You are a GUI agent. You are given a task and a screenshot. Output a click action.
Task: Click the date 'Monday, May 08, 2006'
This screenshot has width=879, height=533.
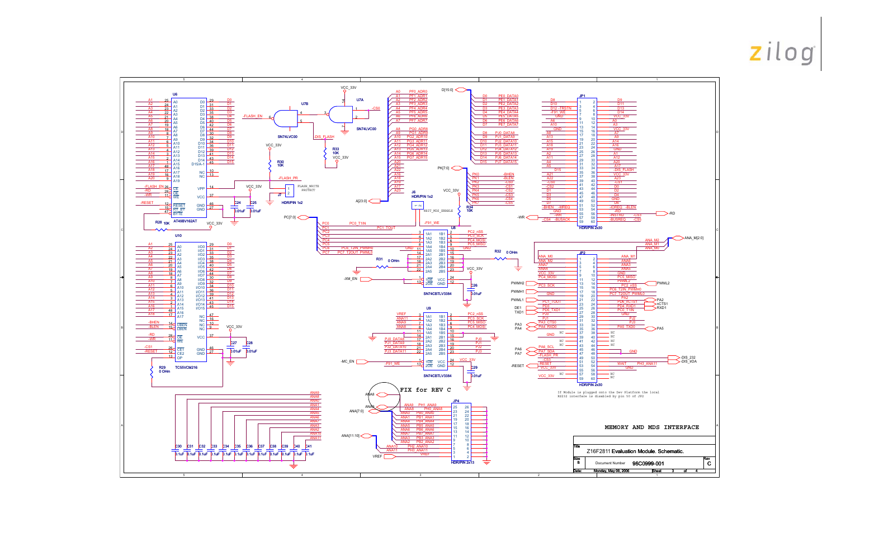pos(611,471)
